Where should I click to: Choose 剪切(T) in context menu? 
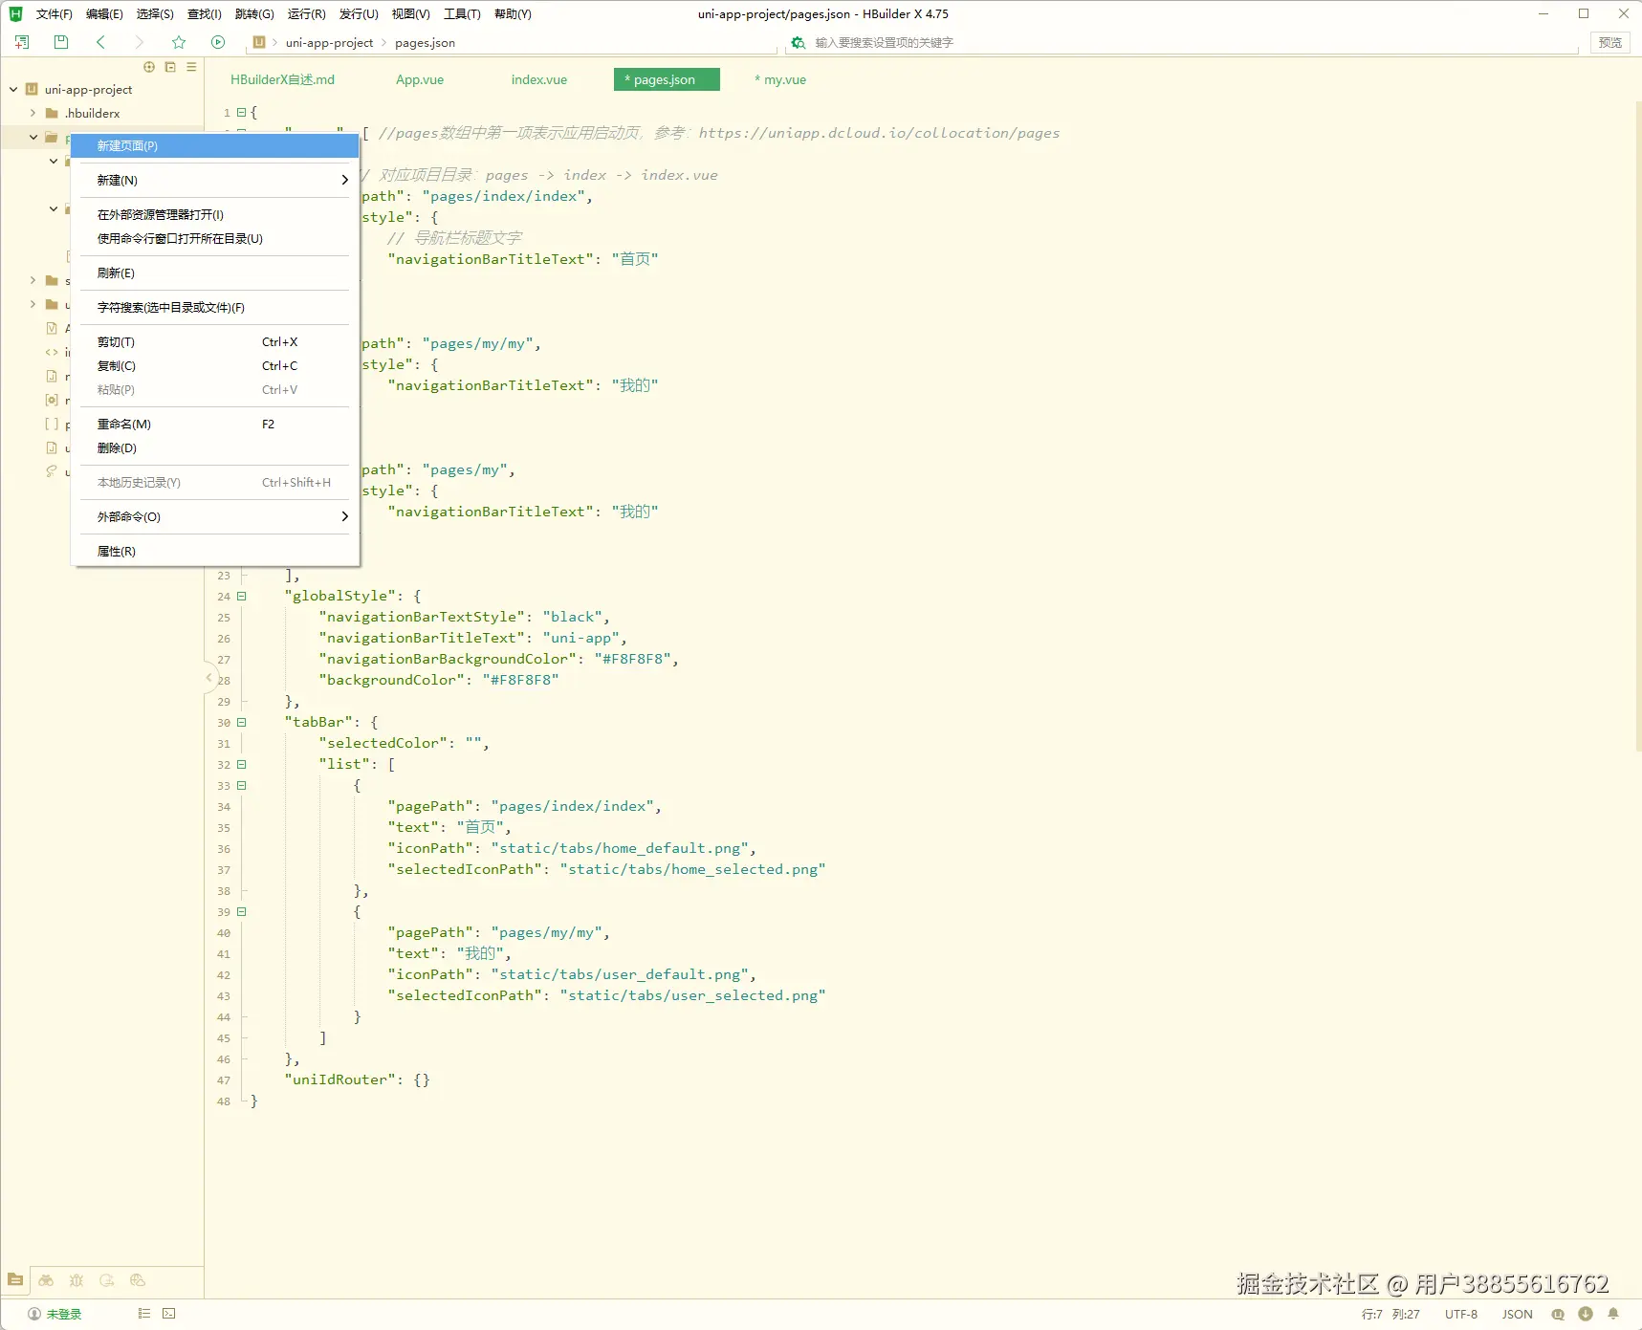215,341
